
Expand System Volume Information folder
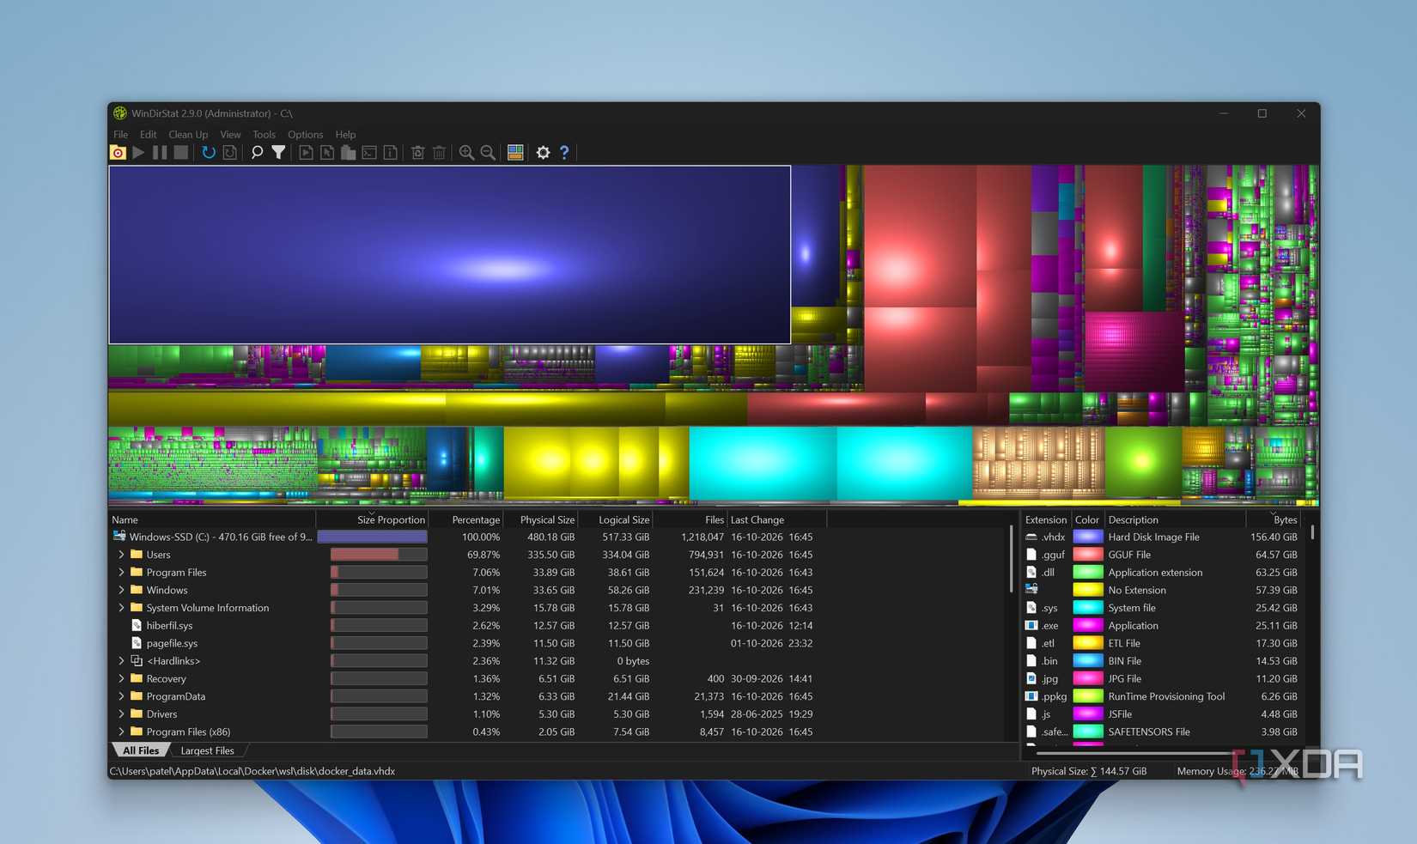(121, 608)
